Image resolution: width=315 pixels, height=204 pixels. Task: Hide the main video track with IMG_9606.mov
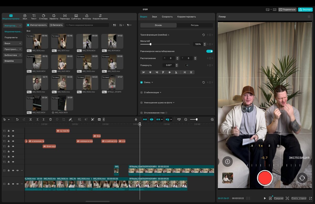coord(13,184)
